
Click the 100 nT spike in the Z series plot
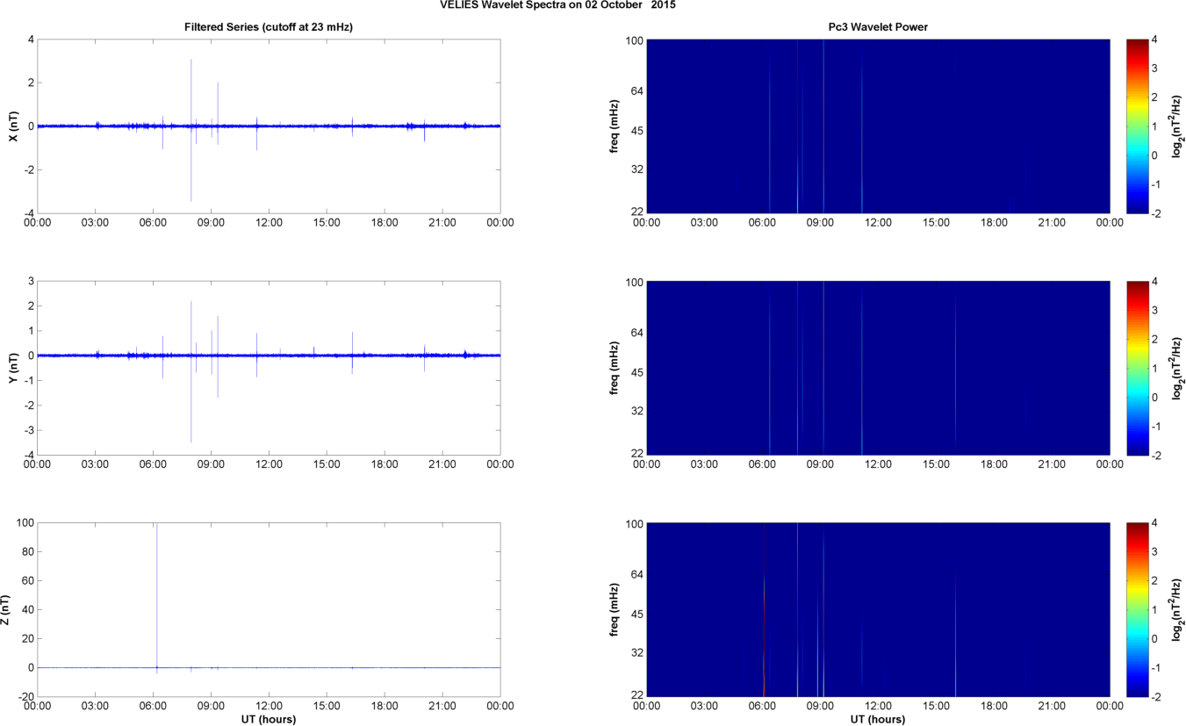[156, 595]
